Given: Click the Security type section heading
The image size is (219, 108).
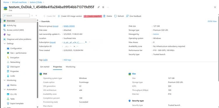Looking at the screenshot, I should pos(138,101).
